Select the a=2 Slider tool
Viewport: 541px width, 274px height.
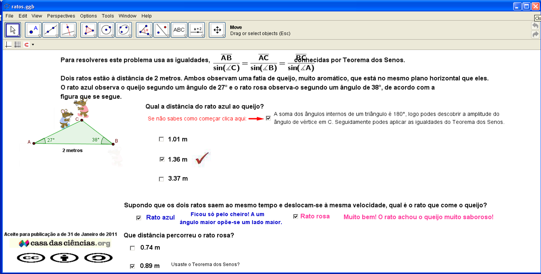[x=197, y=30]
